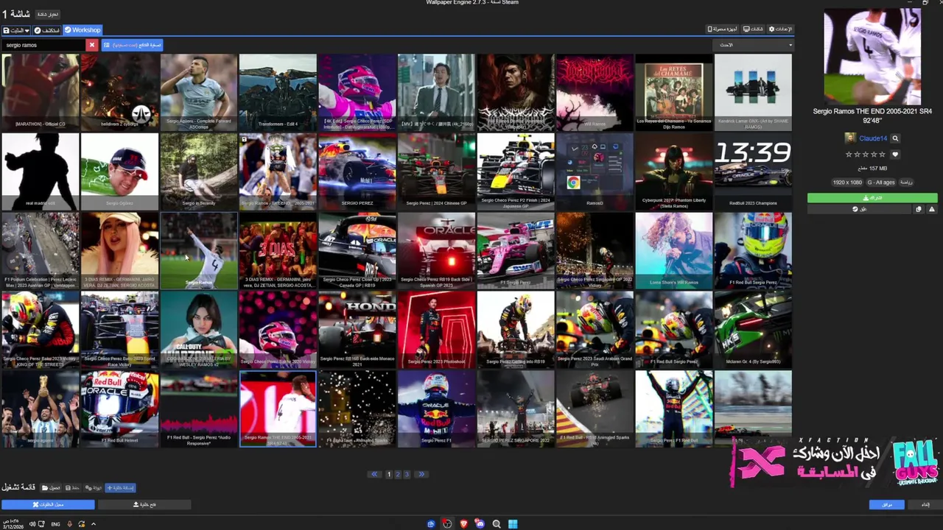Select Los Reyes del Chamame wallpaper

[x=674, y=92]
